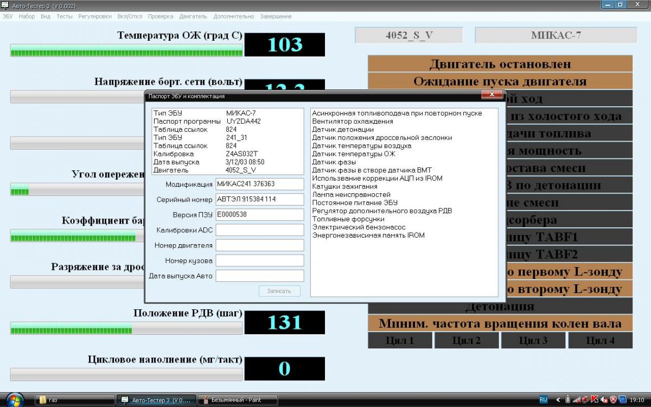Click the Температура ОЖ value 103 display

tap(285, 44)
